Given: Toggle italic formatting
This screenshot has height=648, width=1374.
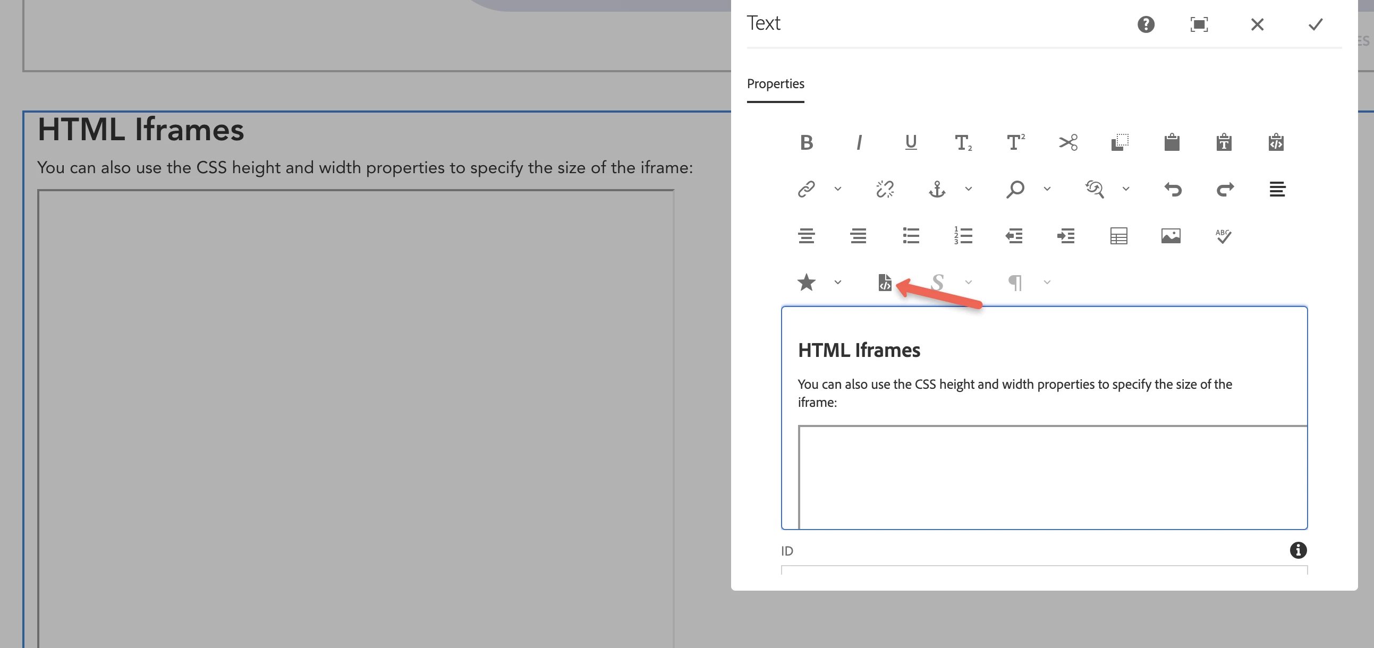Looking at the screenshot, I should (858, 142).
